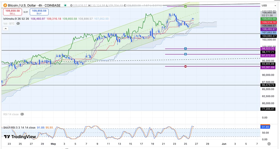The image size is (280, 149).
Task: Click the 19 date label on the time axis
Action: tap(152, 144)
